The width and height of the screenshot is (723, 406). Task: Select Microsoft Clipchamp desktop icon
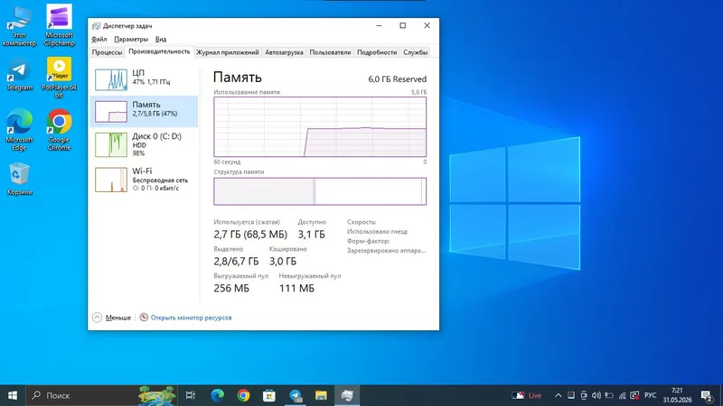click(59, 26)
